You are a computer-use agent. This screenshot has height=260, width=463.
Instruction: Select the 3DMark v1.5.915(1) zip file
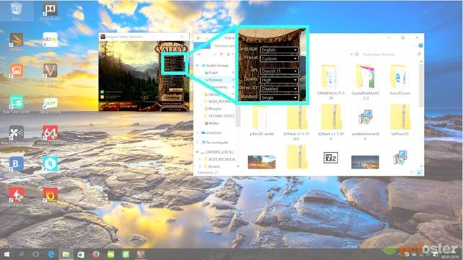click(x=296, y=123)
